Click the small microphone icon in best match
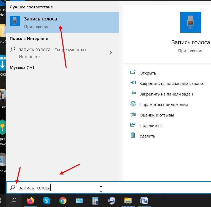The height and width of the screenshot is (207, 211). click(15, 21)
